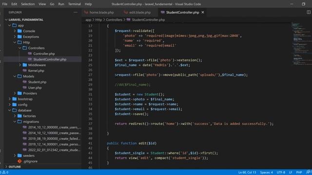Click the app folder icon
The width and height of the screenshot is (312, 175).
click(14, 25)
